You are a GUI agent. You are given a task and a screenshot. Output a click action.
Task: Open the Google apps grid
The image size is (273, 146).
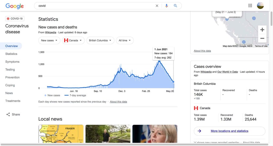pyautogui.click(x=250, y=6)
